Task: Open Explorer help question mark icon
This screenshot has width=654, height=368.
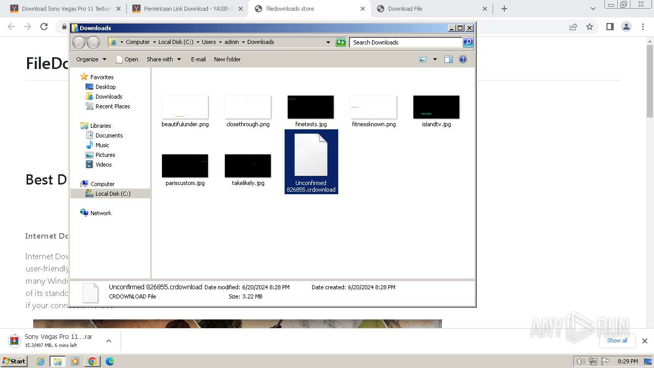Action: (463, 59)
